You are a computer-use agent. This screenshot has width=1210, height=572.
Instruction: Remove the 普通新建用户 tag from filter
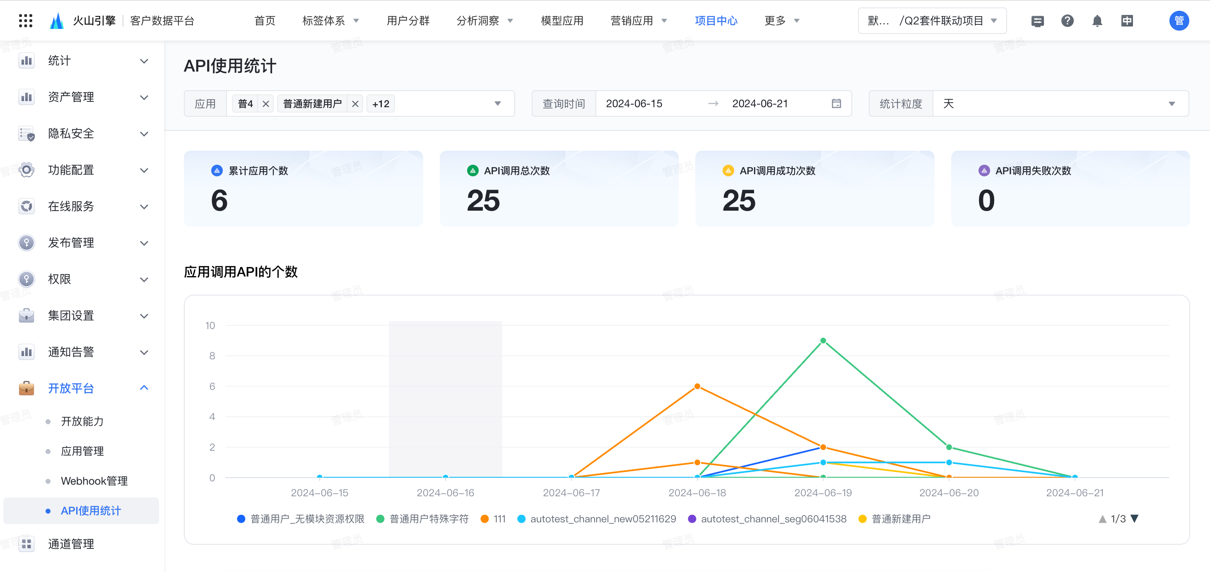(355, 104)
